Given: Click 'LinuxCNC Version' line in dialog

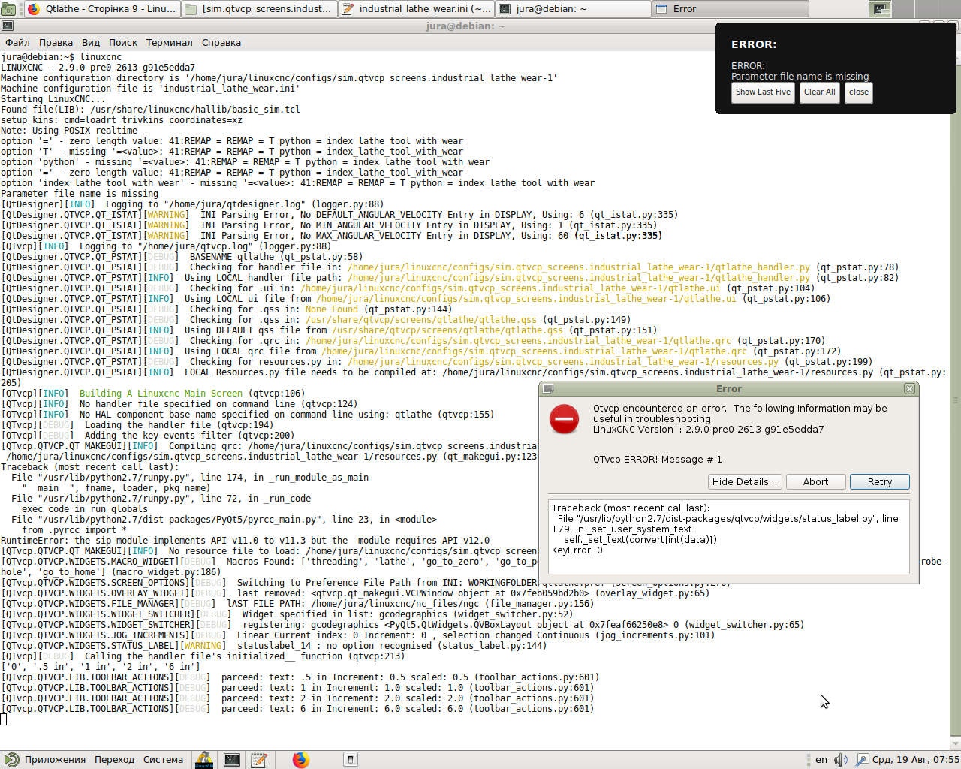Looking at the screenshot, I should pyautogui.click(x=709, y=430).
